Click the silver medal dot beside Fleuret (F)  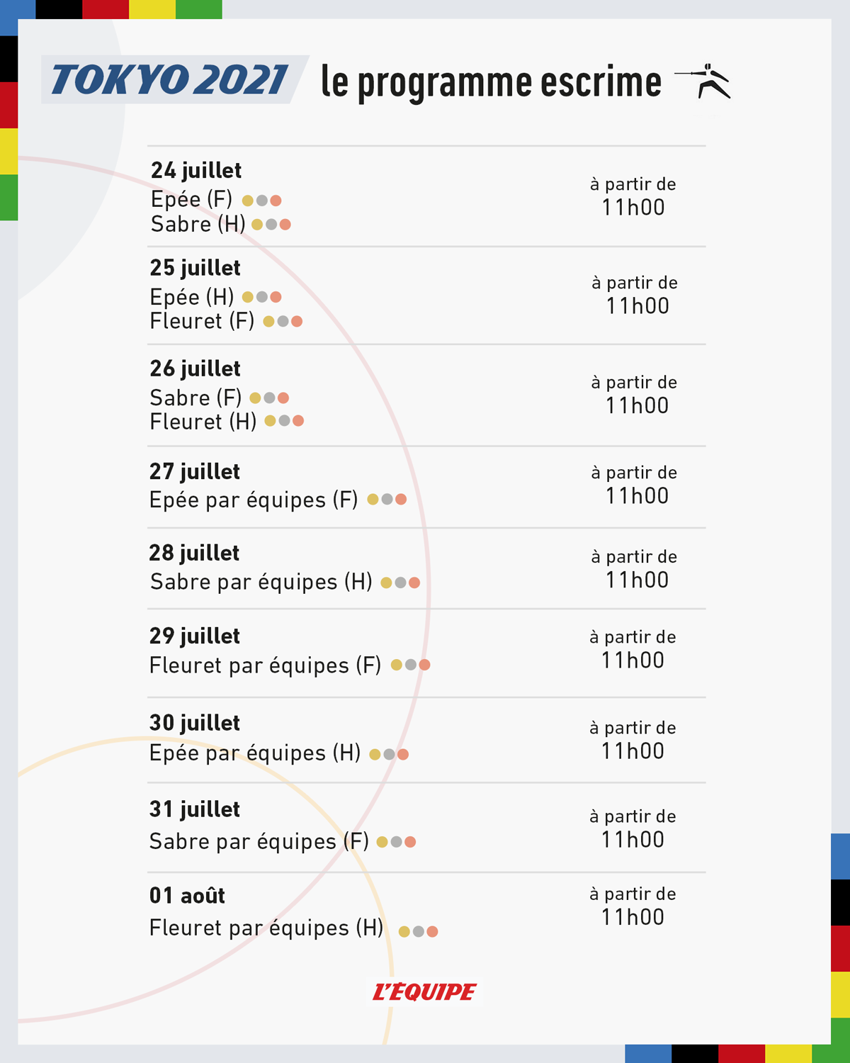283,322
